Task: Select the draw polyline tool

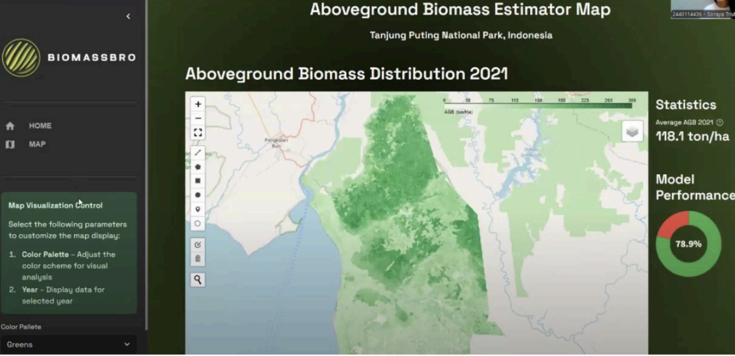Action: tap(197, 152)
